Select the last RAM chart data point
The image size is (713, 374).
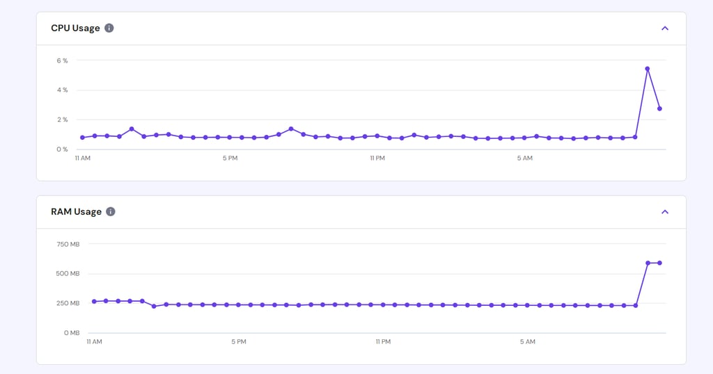click(x=660, y=263)
